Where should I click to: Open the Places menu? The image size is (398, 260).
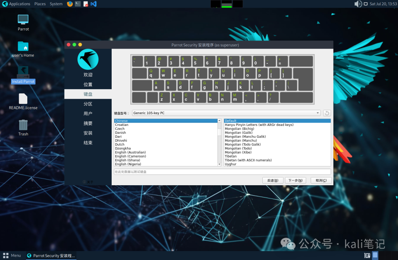40,4
